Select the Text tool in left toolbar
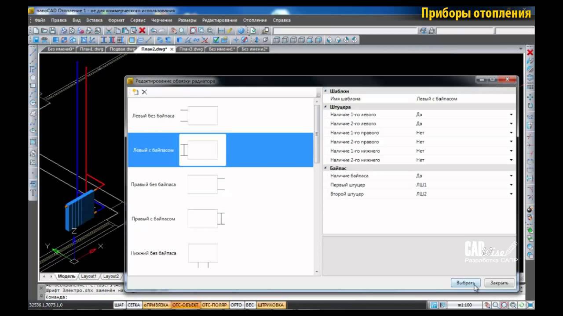 [33, 193]
